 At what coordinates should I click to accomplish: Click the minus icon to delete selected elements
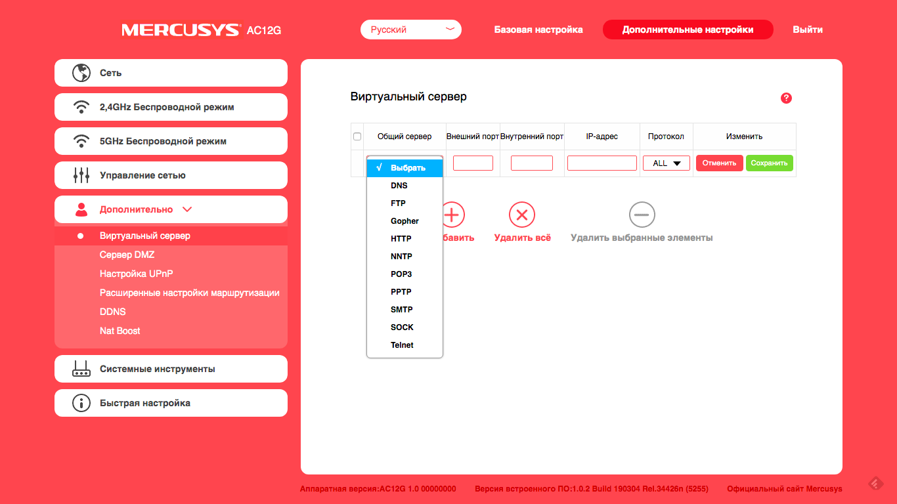coord(642,215)
